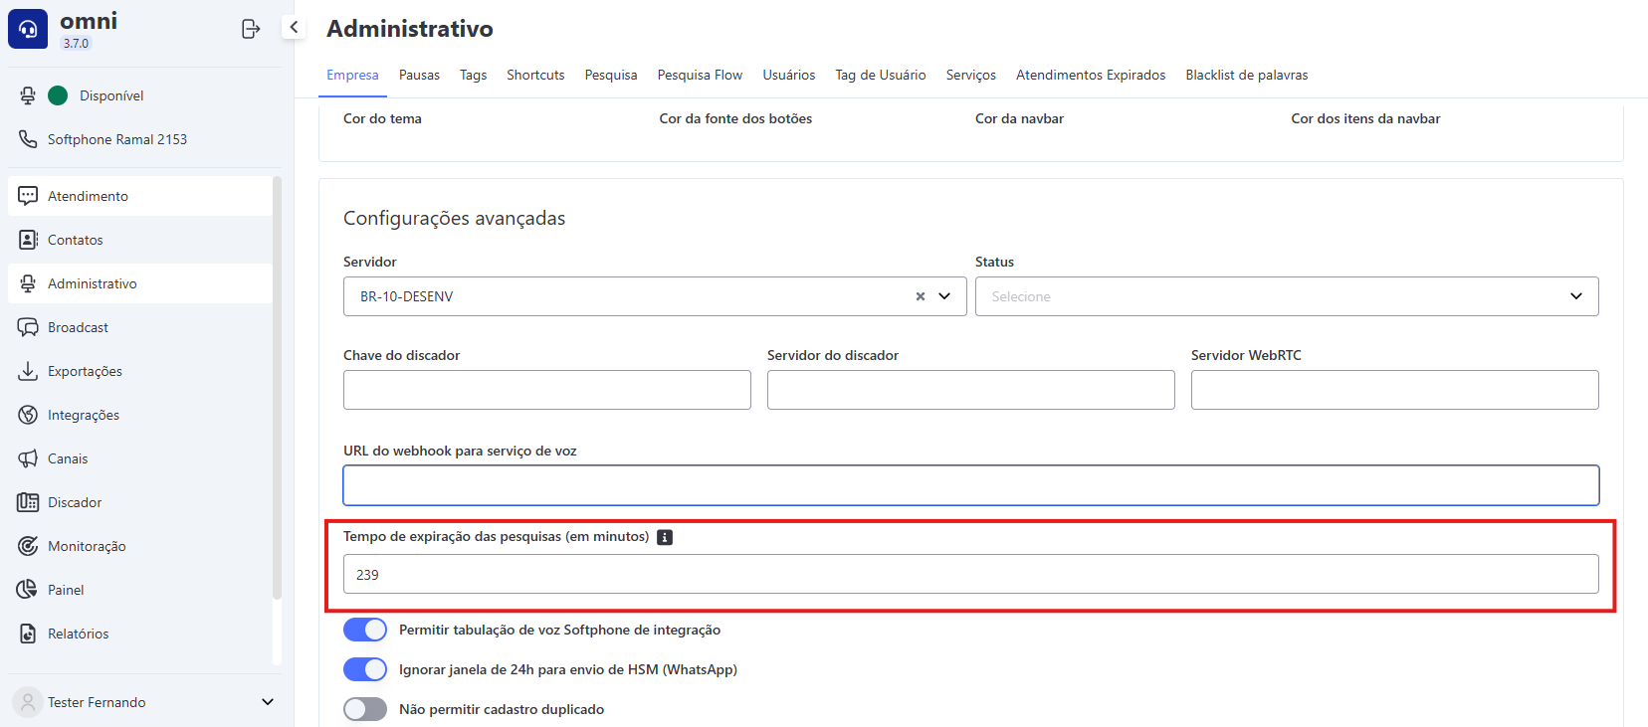Open the Blacklist de palavras tab

click(1246, 76)
